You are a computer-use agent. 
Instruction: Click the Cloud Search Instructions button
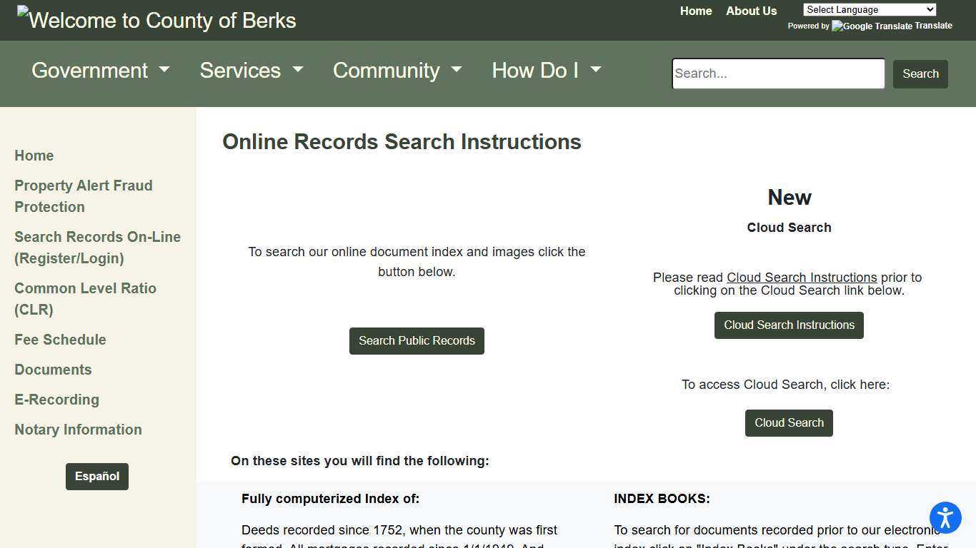[789, 325]
